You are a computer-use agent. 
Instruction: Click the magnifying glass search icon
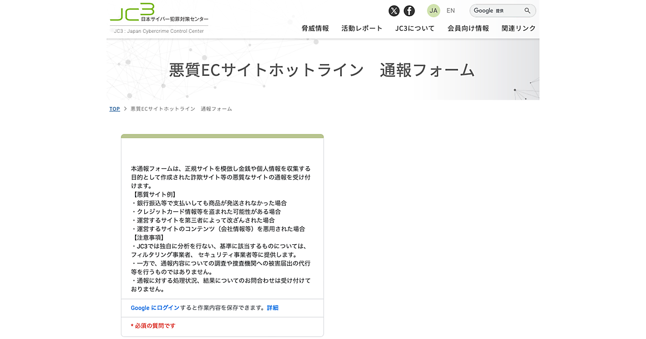click(528, 11)
